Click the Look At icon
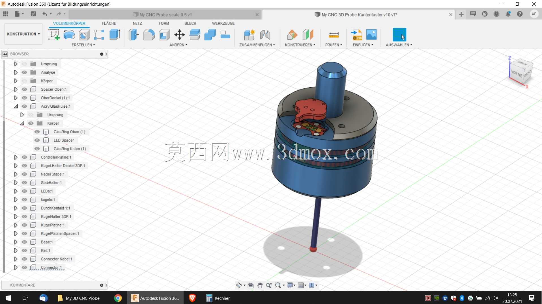Viewport: 542px width, 304px height. (250, 285)
